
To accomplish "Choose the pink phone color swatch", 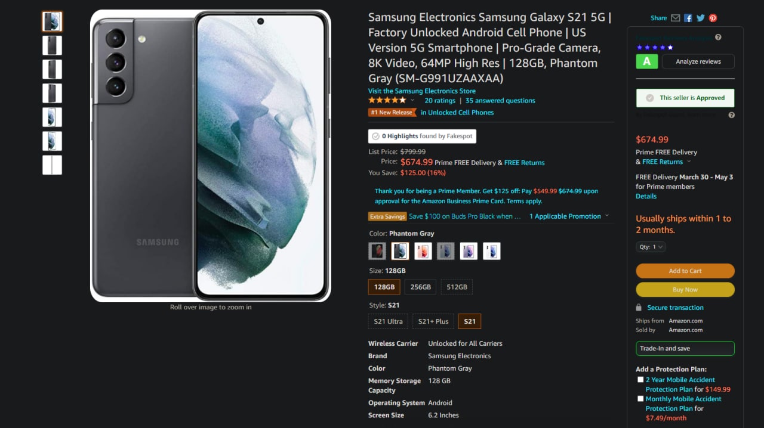I will pyautogui.click(x=423, y=251).
